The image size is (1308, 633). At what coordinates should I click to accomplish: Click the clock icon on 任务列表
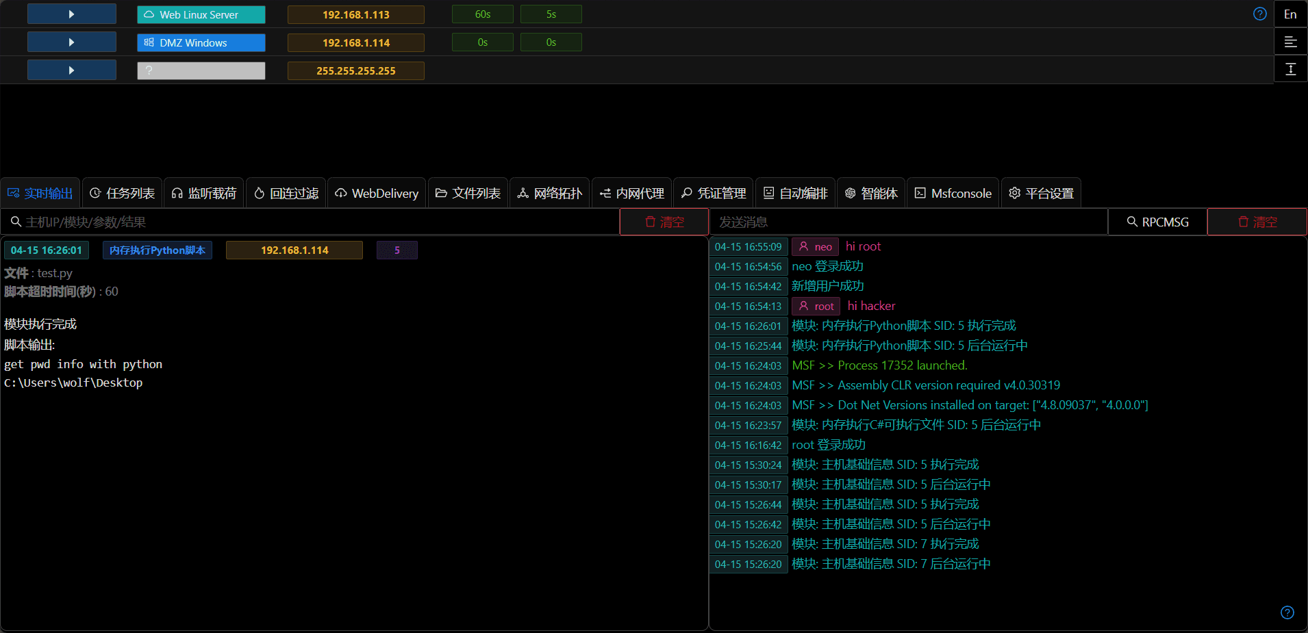95,193
